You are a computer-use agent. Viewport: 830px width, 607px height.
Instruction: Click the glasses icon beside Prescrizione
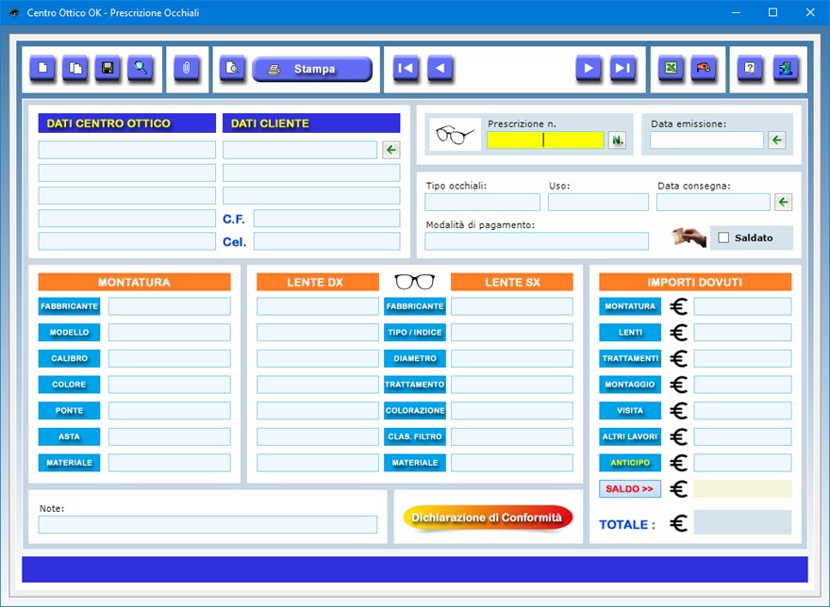(455, 135)
